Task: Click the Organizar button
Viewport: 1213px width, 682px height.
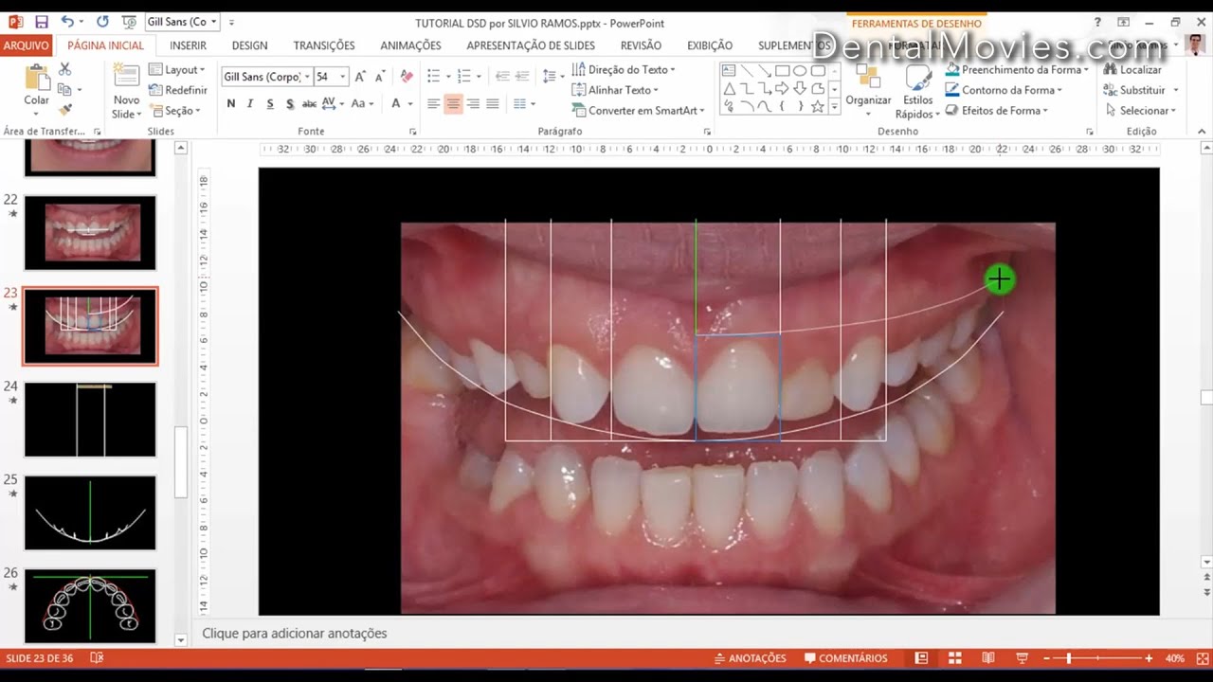Action: [x=868, y=91]
